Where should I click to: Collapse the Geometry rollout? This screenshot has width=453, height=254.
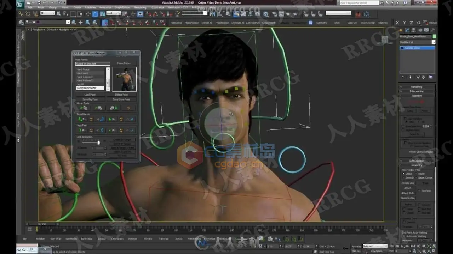pos(417,165)
